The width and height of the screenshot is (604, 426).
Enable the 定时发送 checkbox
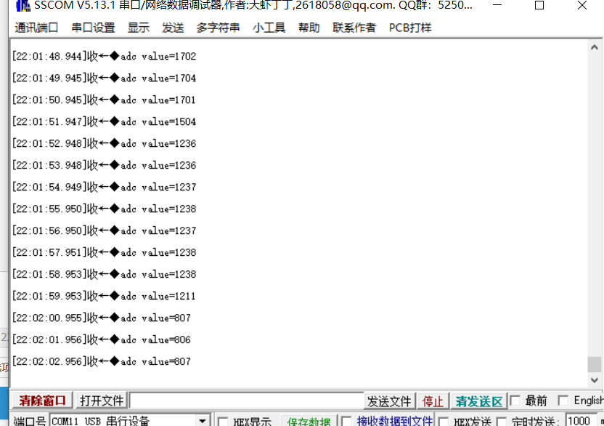coord(502,421)
